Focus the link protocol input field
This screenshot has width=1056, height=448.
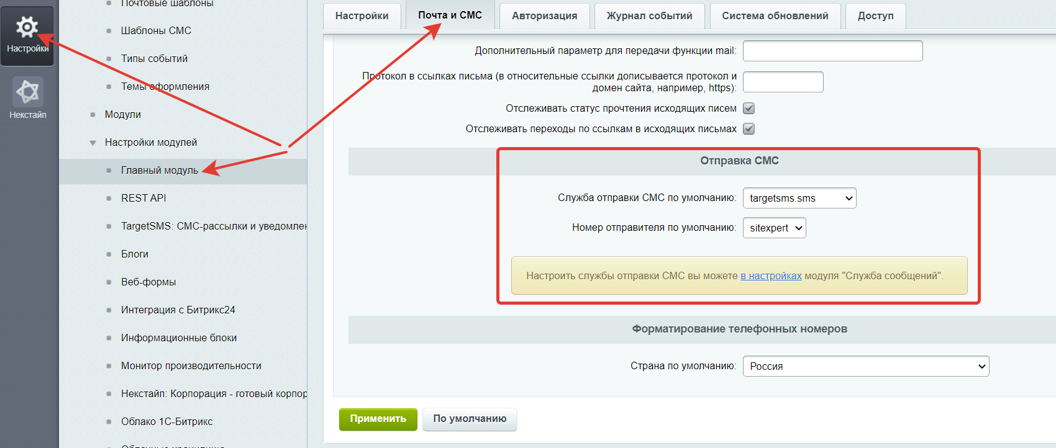(783, 82)
